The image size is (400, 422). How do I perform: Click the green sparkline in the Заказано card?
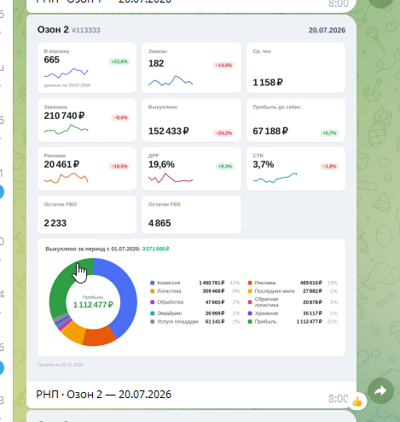tap(66, 129)
